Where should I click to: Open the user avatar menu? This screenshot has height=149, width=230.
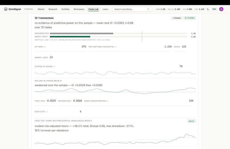tap(221, 9)
